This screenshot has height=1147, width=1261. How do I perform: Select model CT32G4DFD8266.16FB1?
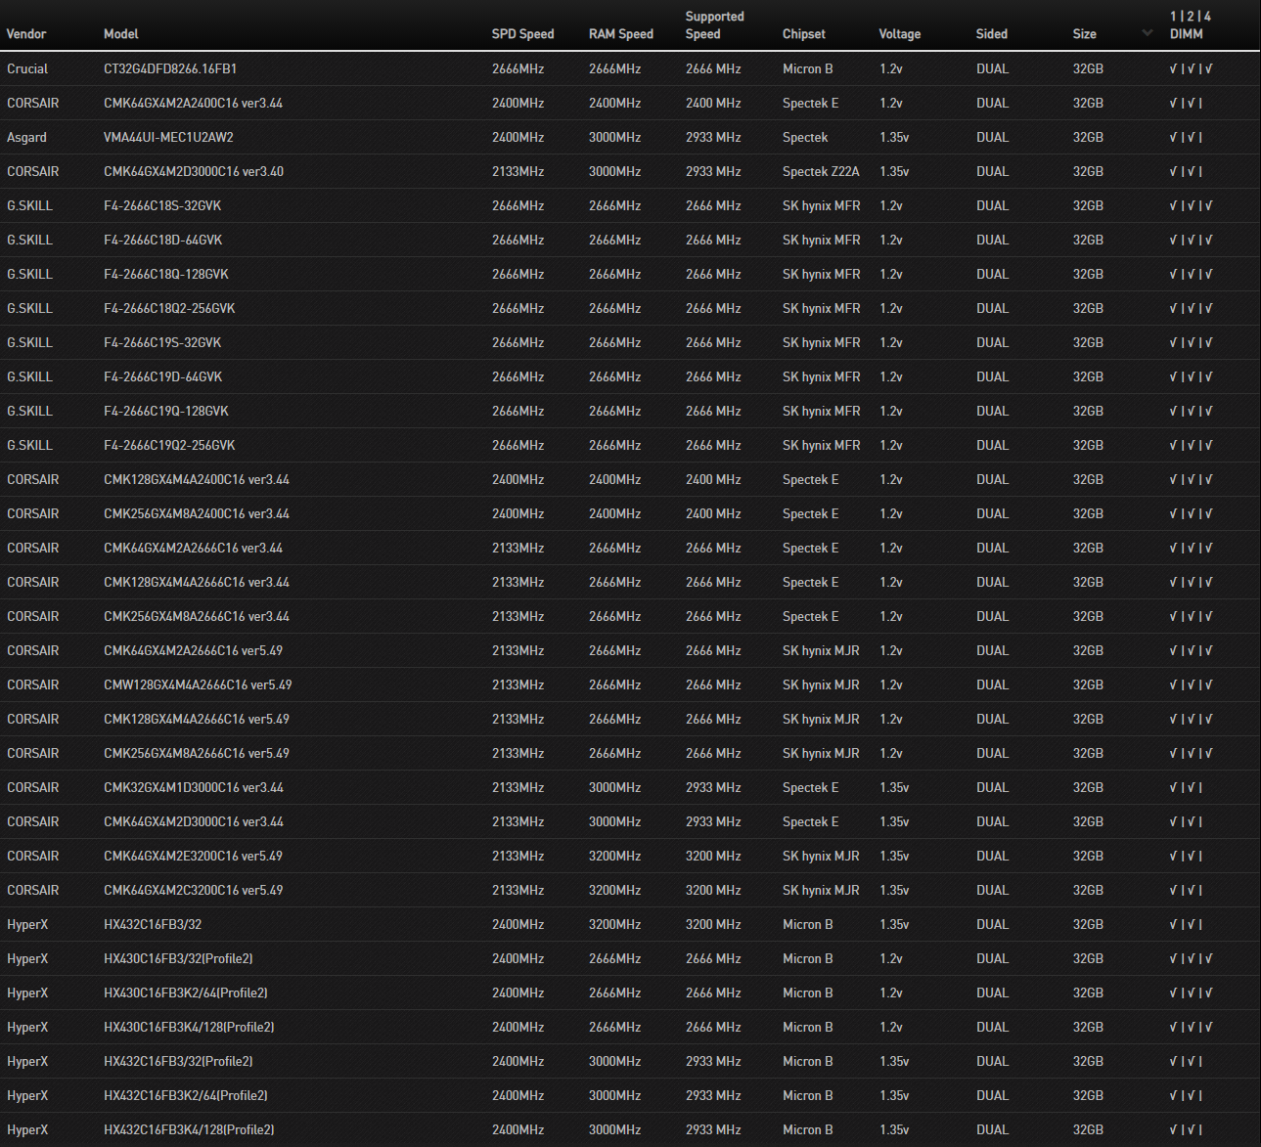170,69
